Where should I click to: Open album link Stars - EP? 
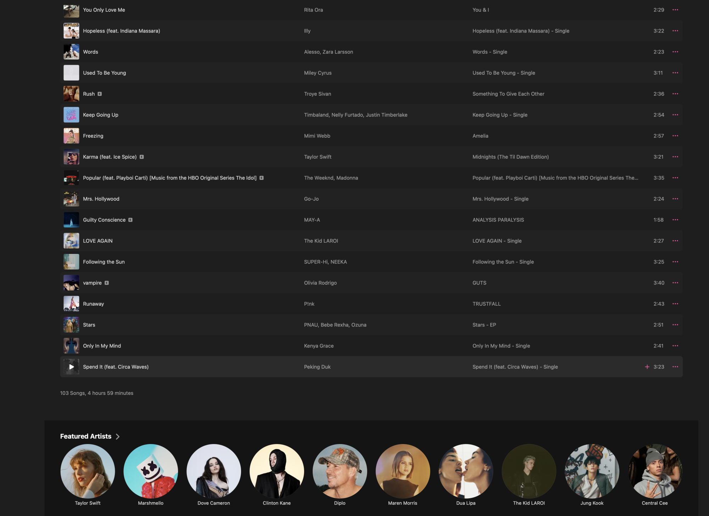484,325
